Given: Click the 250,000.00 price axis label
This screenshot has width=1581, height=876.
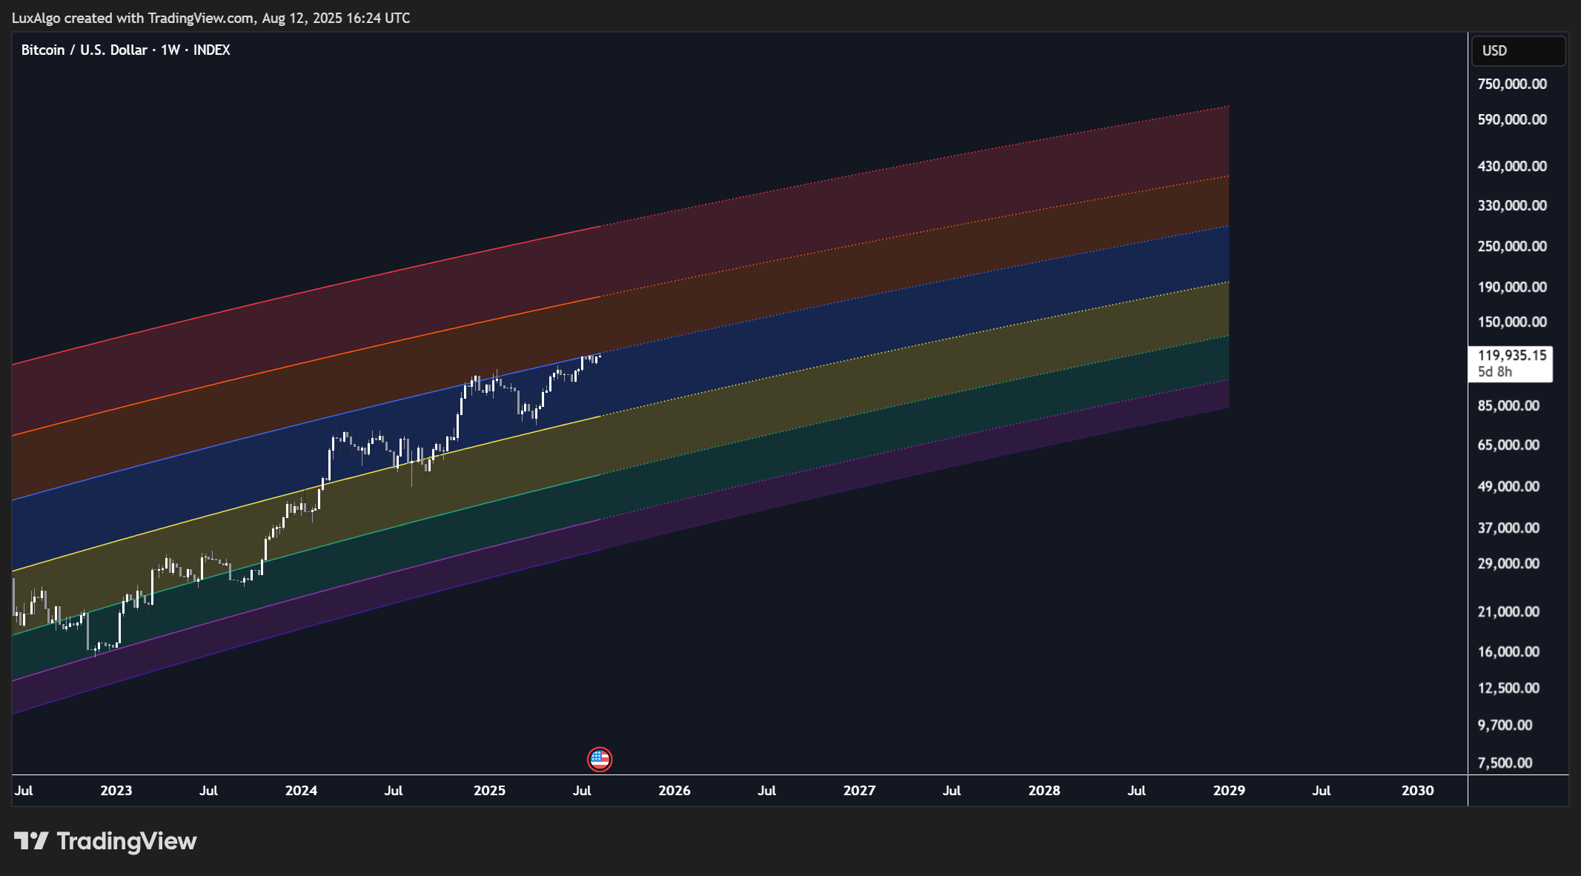Looking at the screenshot, I should [1512, 247].
